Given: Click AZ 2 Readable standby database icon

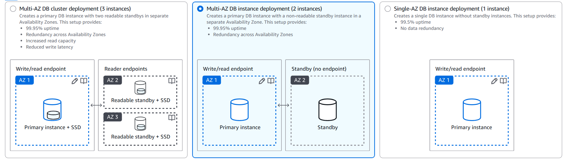Looking at the screenshot, I should [x=140, y=88].
